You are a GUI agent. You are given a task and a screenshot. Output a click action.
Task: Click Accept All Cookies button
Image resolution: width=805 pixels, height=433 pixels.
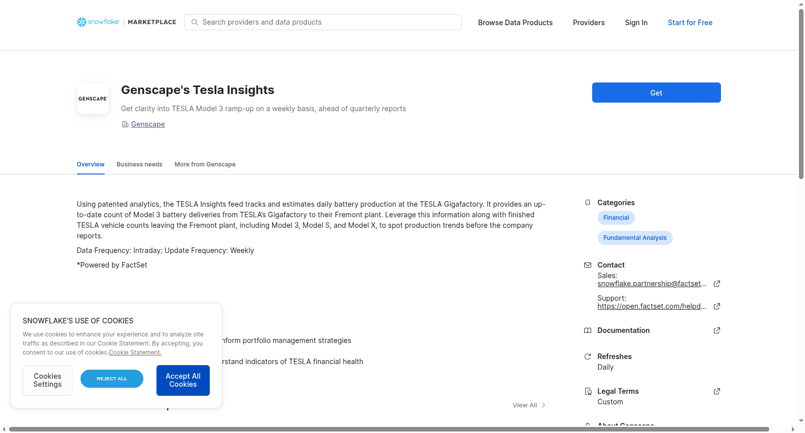183,380
